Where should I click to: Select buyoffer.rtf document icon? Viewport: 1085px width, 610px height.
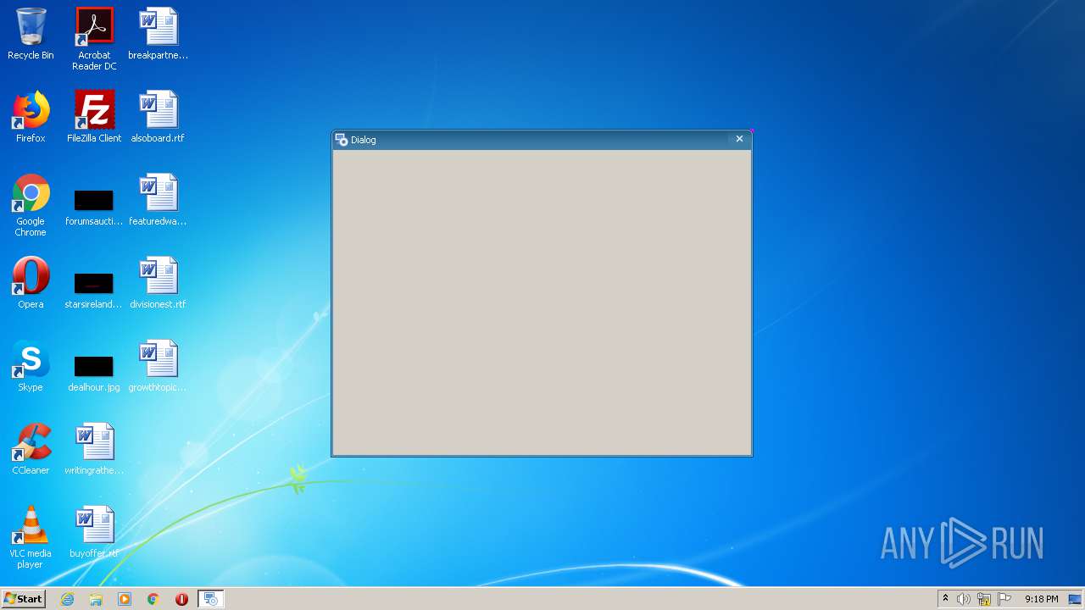[94, 532]
